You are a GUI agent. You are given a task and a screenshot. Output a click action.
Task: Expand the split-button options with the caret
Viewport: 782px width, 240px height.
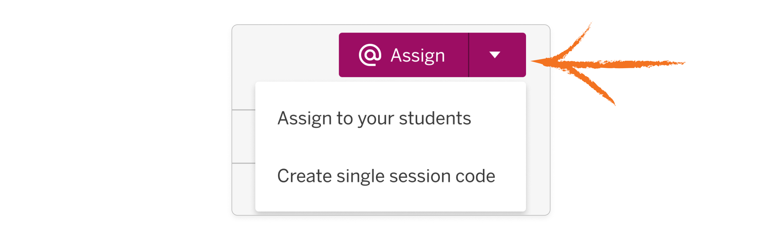point(495,55)
